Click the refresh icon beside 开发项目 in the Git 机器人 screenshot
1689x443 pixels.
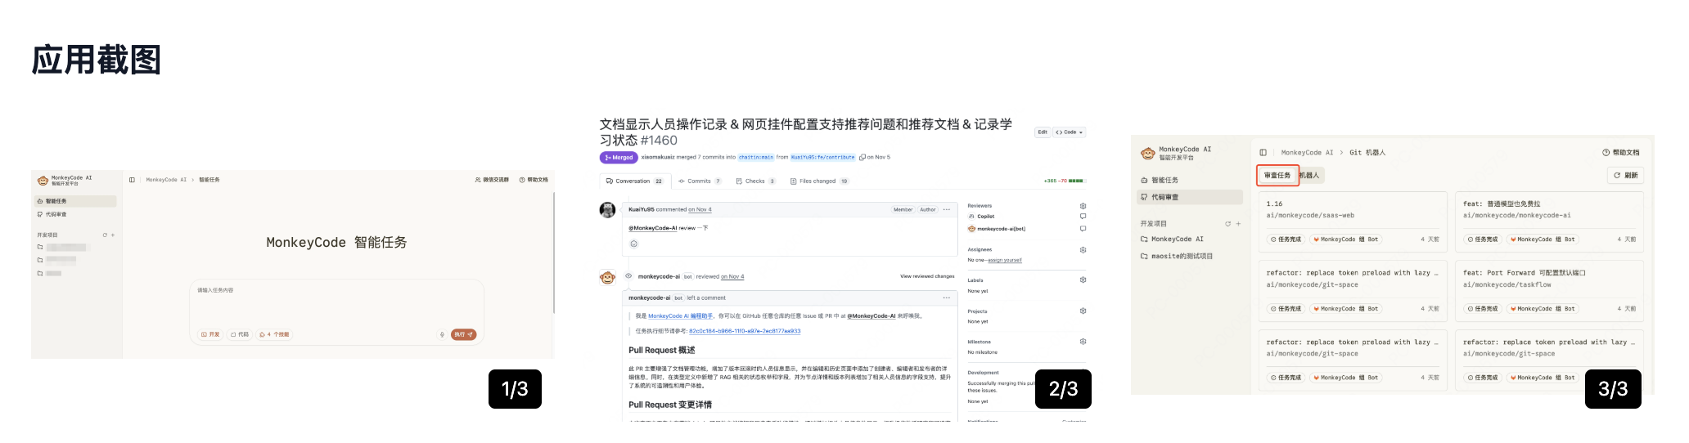coord(1227,224)
